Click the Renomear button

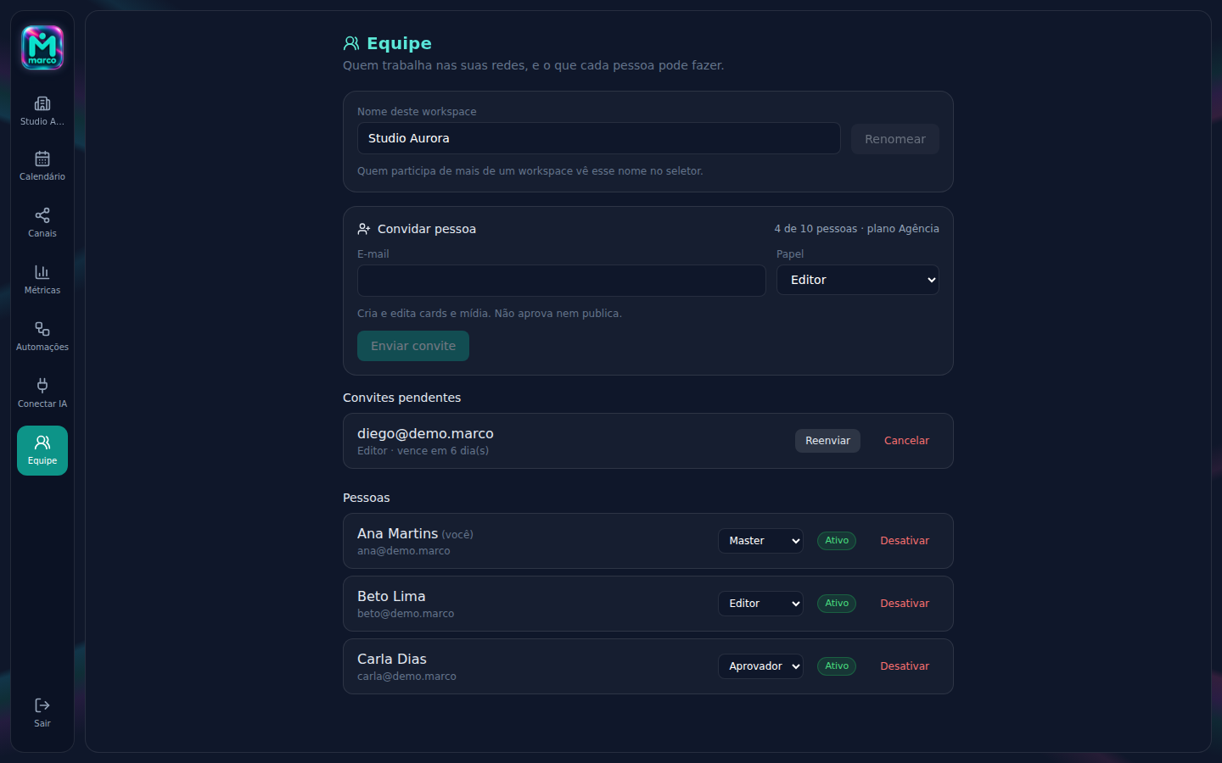pyautogui.click(x=895, y=139)
